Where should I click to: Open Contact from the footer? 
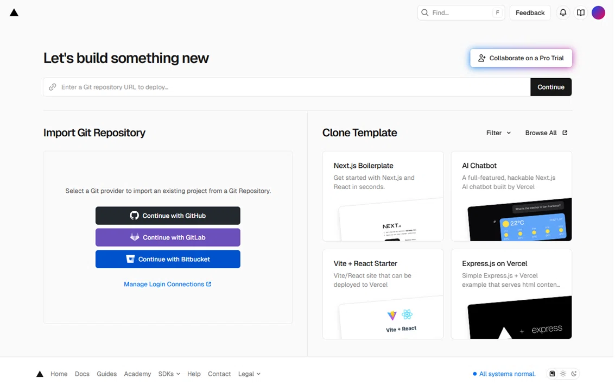tap(219, 374)
